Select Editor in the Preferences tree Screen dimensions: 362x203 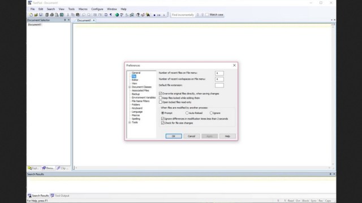click(135, 80)
